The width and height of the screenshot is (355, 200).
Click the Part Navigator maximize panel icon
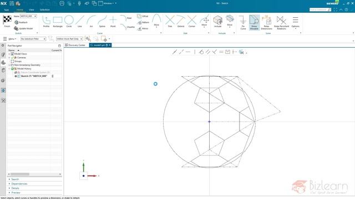[59, 46]
